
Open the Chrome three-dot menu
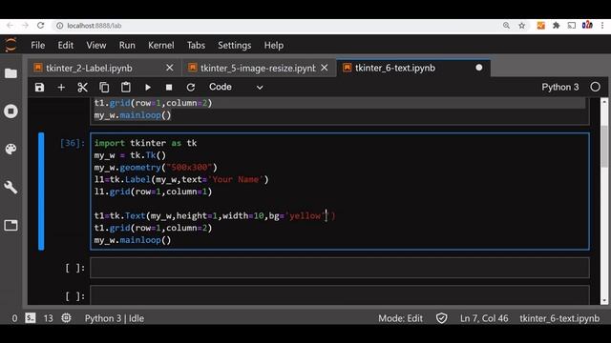click(x=602, y=26)
